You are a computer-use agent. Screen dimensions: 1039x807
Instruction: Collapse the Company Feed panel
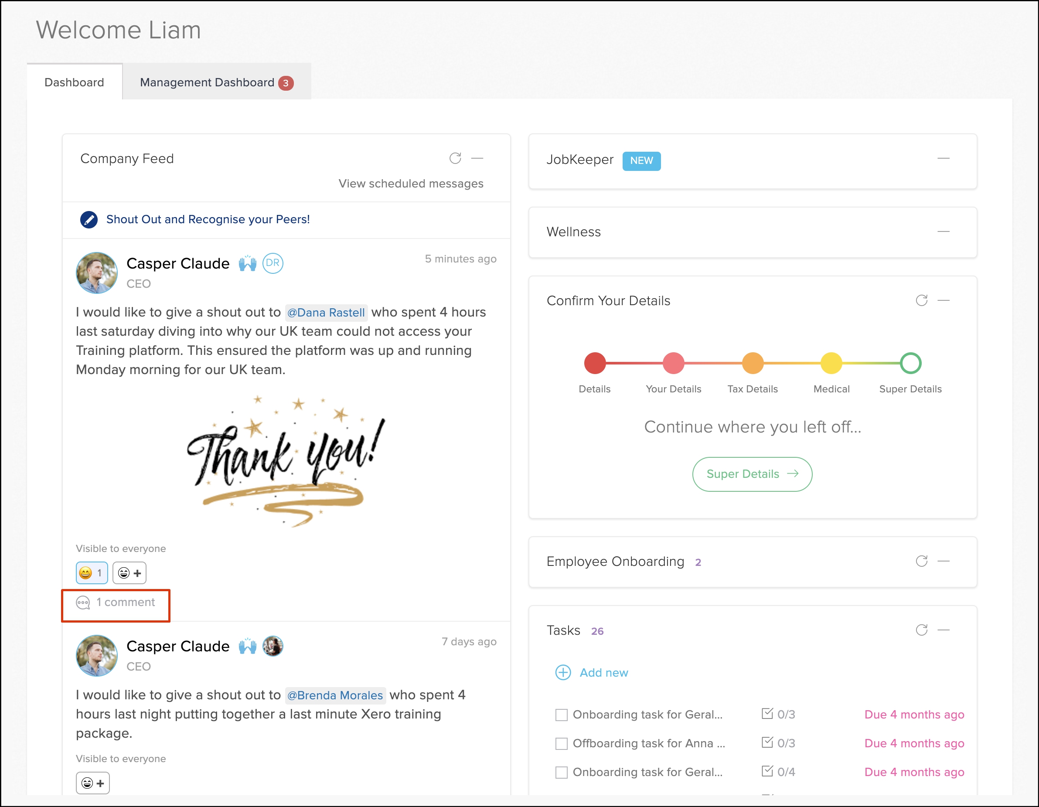pyautogui.click(x=477, y=158)
